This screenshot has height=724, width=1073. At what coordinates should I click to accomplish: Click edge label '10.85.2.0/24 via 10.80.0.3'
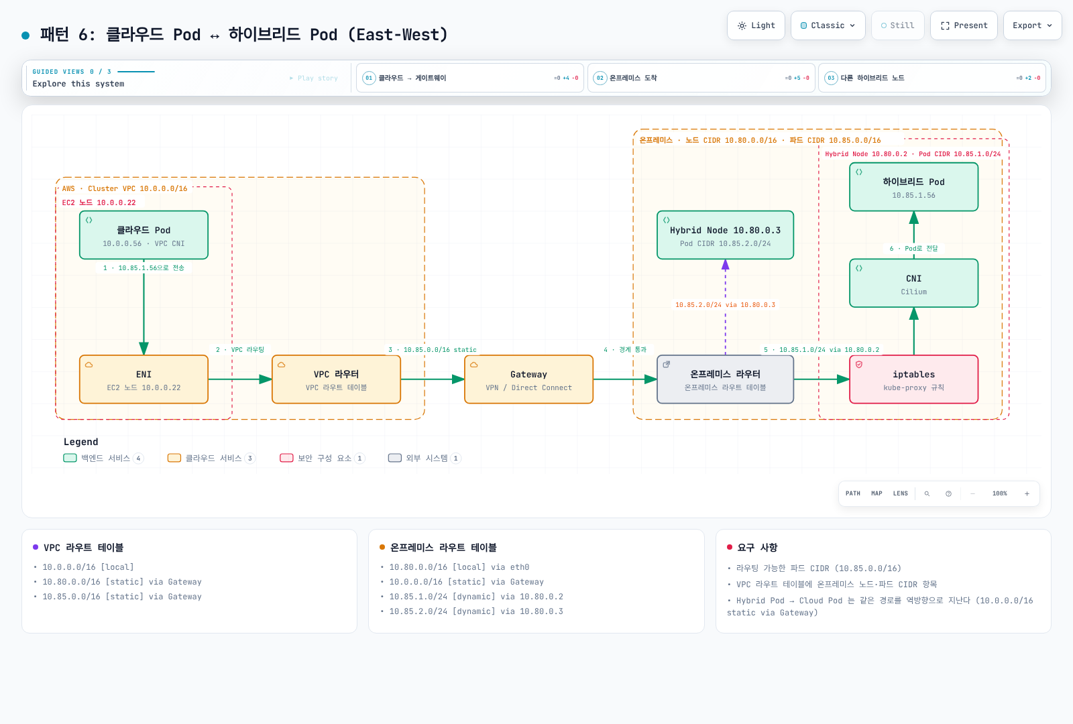click(725, 305)
